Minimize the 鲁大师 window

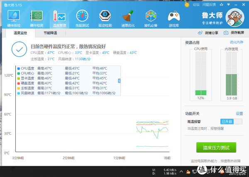click(x=236, y=5)
